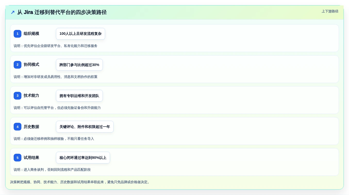Click the 历史数据 step label
The height and width of the screenshot is (195, 349).
click(x=31, y=126)
